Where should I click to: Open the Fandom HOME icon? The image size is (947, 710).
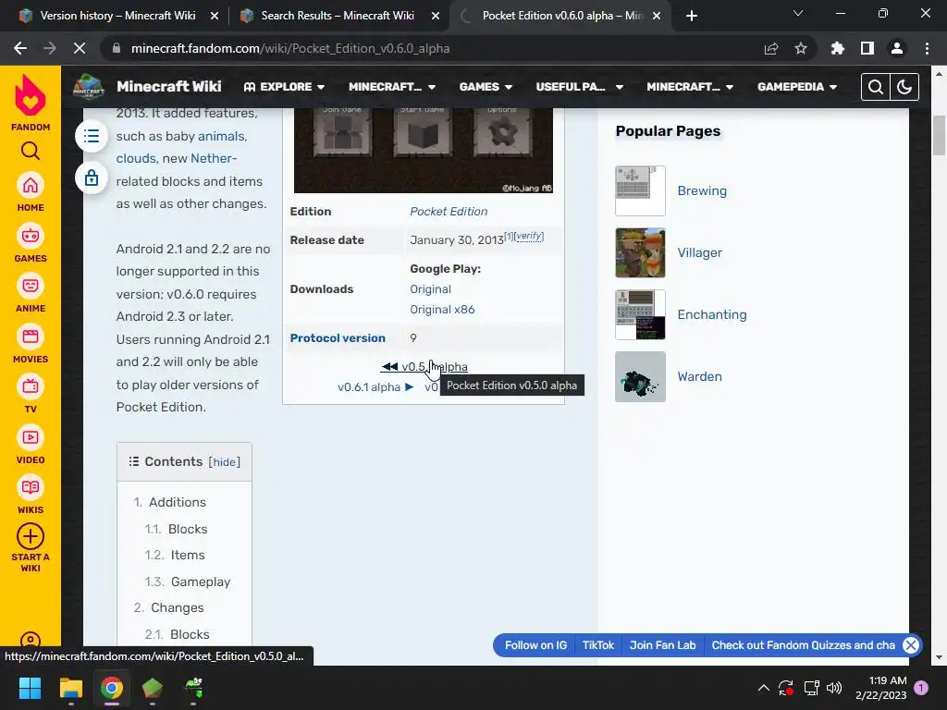31,186
